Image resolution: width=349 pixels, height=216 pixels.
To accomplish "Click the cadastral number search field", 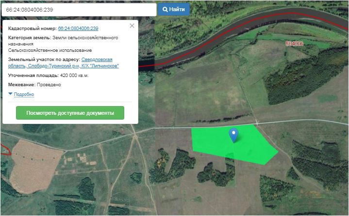I will point(79,10).
